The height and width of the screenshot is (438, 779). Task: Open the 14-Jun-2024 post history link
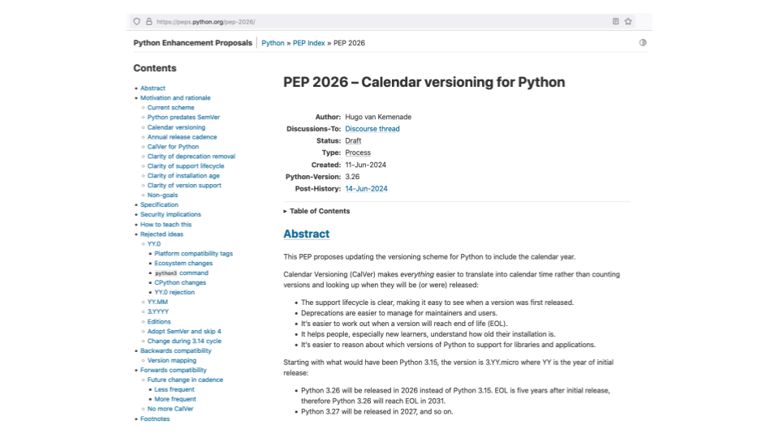366,189
